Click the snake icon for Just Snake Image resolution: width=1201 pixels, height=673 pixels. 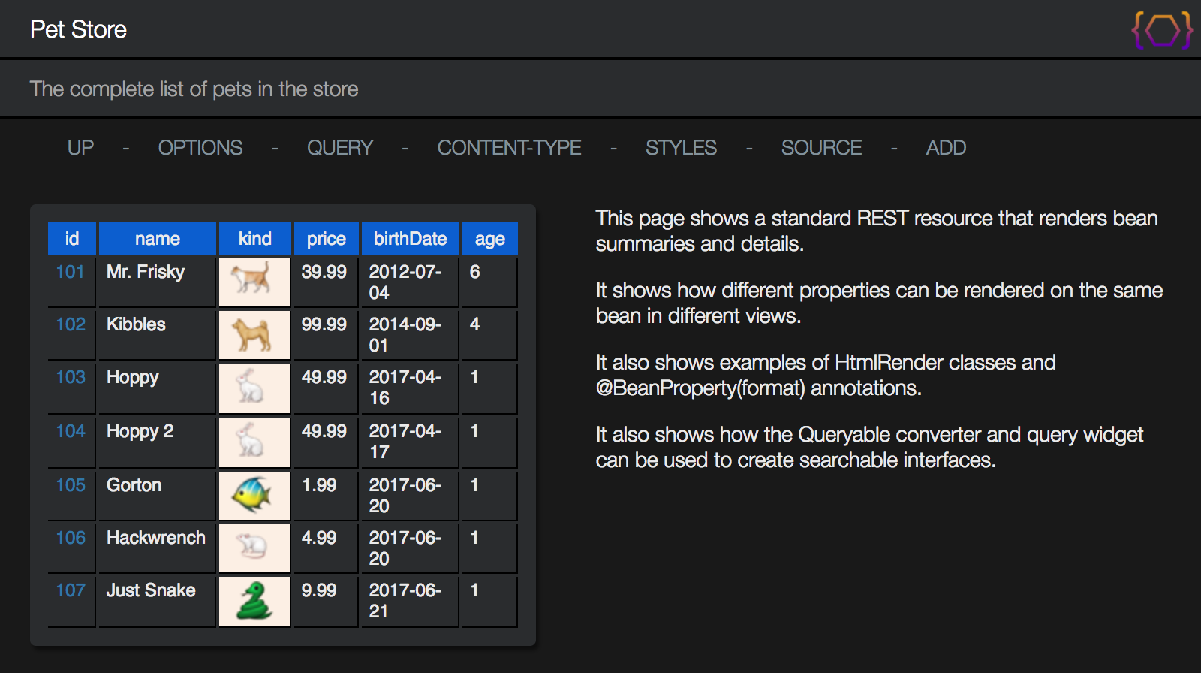pos(254,601)
